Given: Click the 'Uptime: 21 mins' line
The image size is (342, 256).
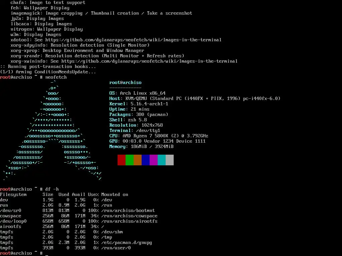Looking at the screenshot, I should (129, 109).
